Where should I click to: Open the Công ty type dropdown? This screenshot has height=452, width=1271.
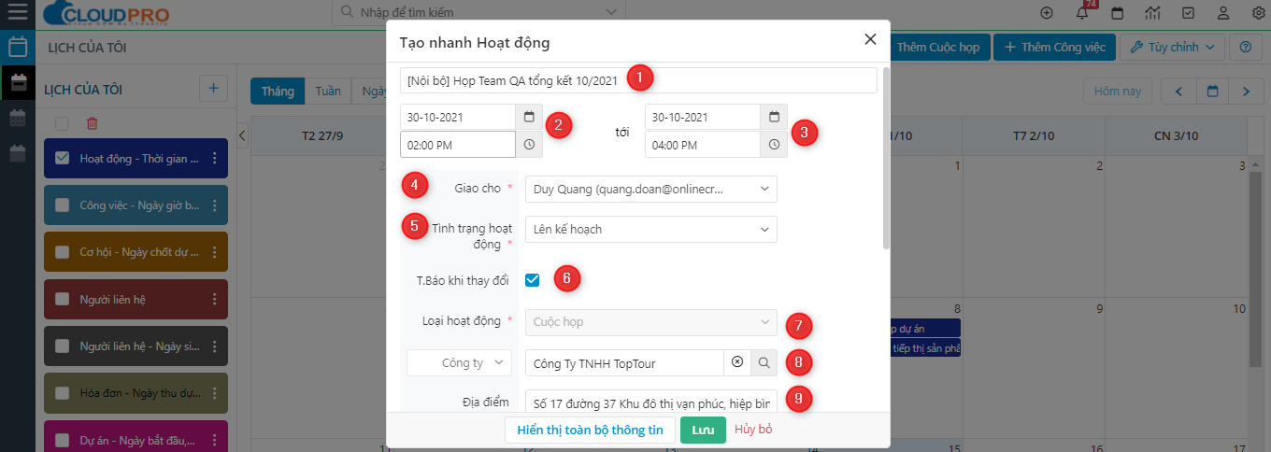coord(459,362)
